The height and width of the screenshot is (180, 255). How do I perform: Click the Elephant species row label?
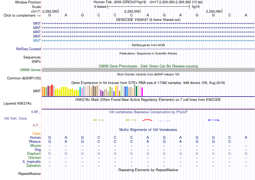click(34, 153)
